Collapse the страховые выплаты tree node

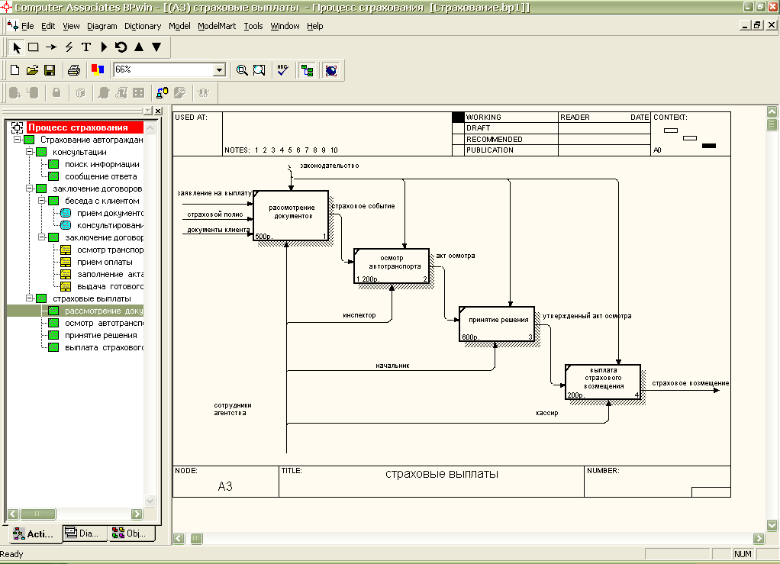click(29, 298)
